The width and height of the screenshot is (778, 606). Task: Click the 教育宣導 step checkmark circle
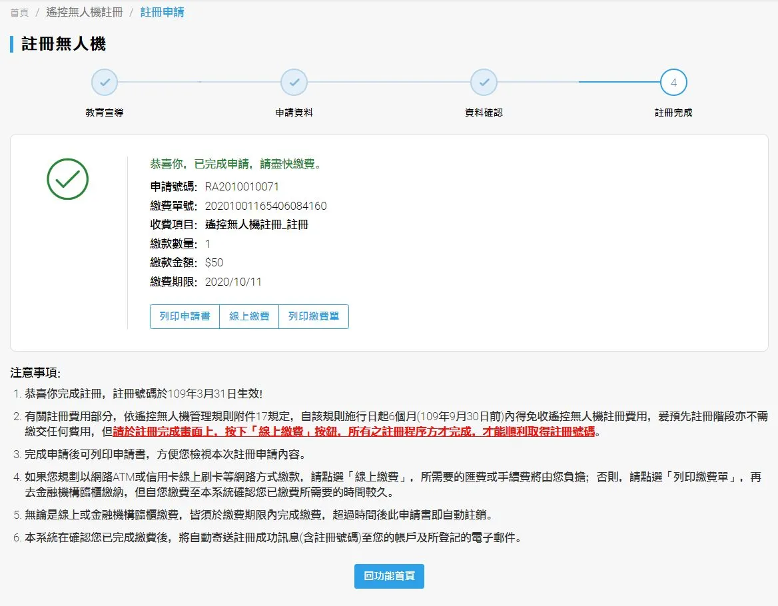pyautogui.click(x=104, y=83)
